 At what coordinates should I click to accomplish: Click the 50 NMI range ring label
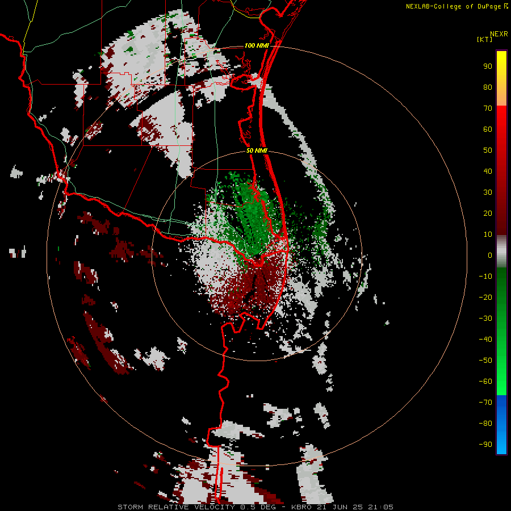point(257,150)
